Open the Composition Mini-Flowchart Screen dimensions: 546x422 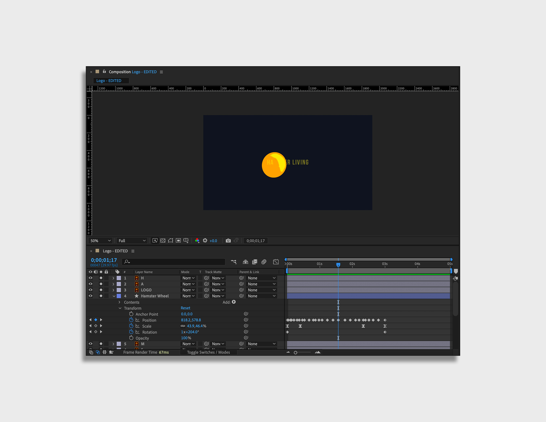pyautogui.click(x=234, y=262)
